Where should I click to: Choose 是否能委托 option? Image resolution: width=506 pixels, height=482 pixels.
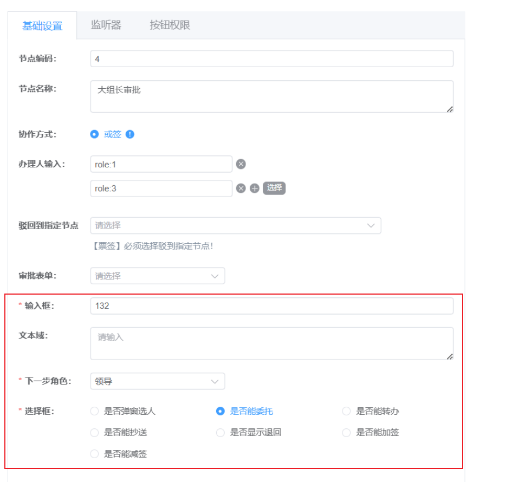coord(220,411)
